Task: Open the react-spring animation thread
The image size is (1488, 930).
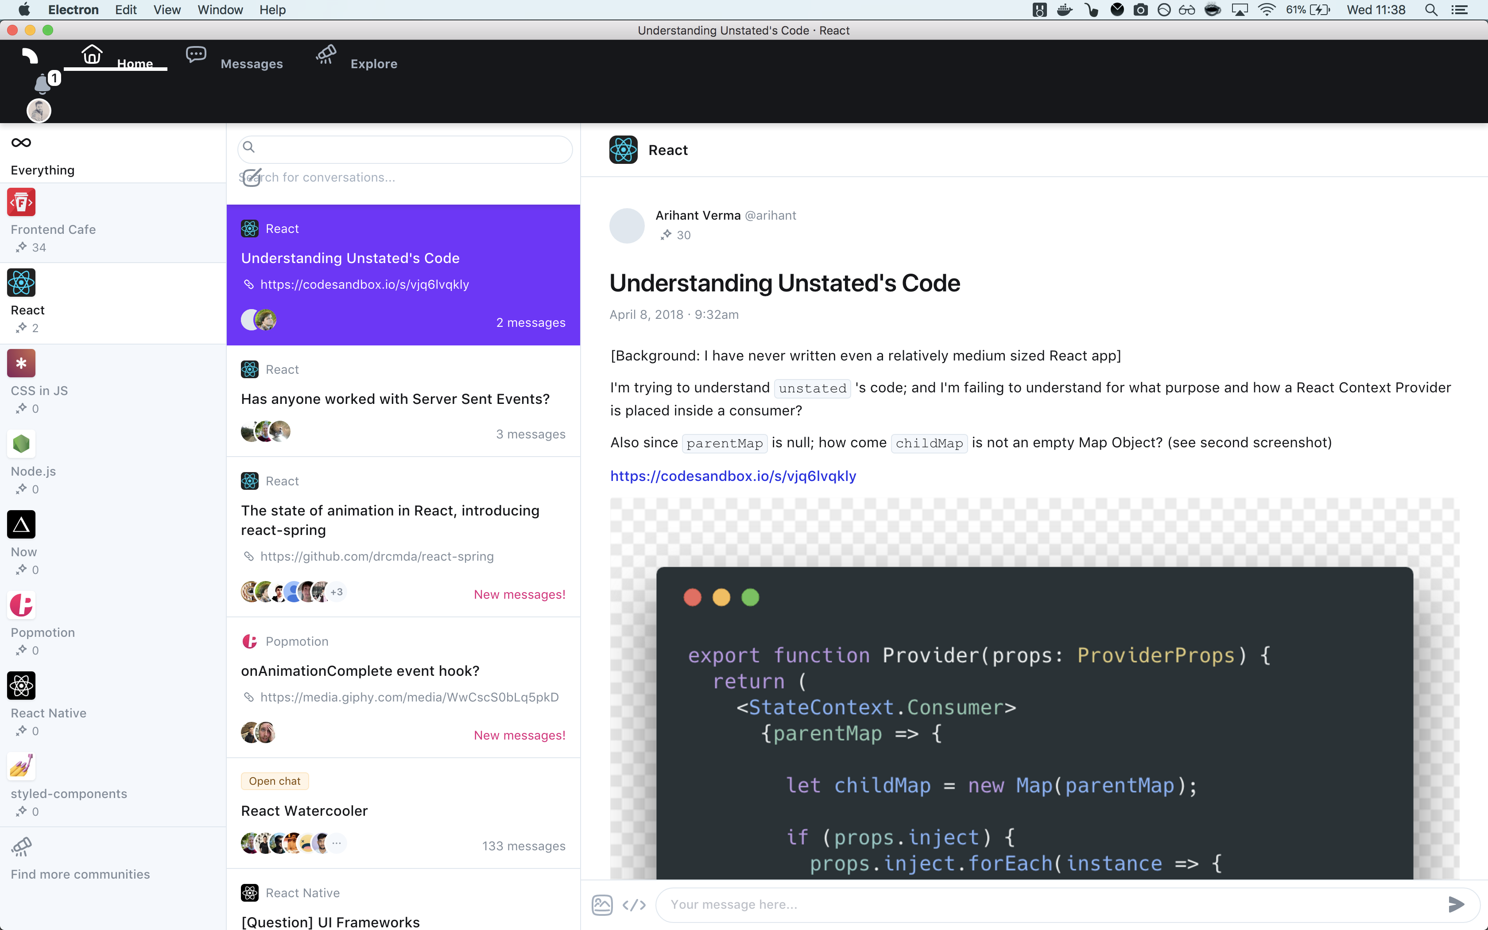Action: coord(403,537)
